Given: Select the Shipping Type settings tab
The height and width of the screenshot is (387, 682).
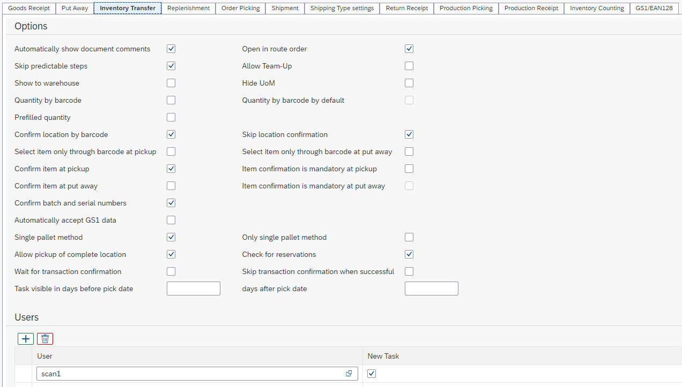Looking at the screenshot, I should (x=342, y=8).
